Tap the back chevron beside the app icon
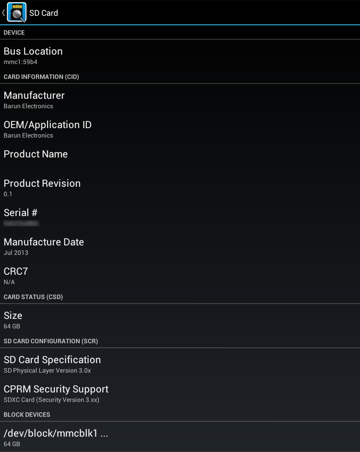The width and height of the screenshot is (360, 452). click(3, 12)
